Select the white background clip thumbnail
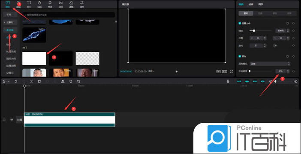This screenshot has width=301, height=154. pos(34,59)
